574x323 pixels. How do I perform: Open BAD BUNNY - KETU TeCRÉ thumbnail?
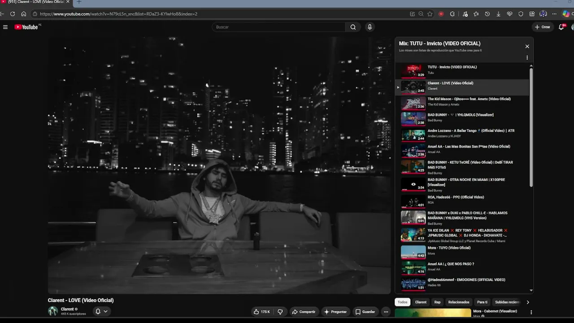(413, 167)
